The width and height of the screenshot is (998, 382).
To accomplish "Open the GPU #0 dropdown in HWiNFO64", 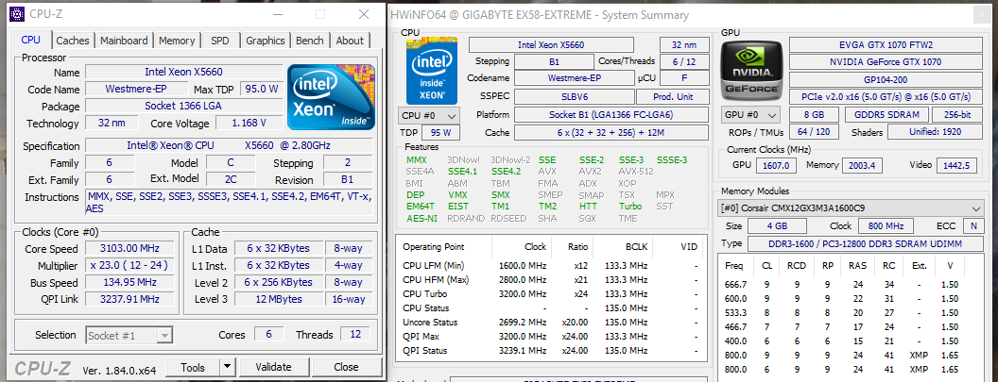I will tap(751, 116).
